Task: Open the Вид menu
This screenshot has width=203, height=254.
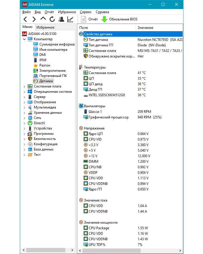Action: point(38,12)
